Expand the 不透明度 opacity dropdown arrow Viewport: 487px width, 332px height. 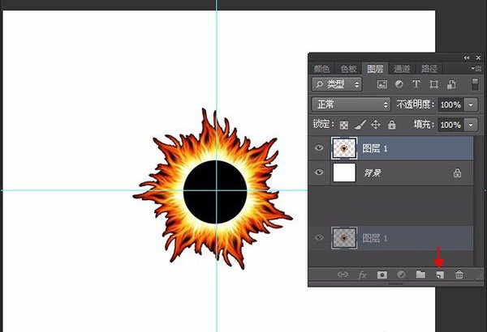click(x=472, y=104)
